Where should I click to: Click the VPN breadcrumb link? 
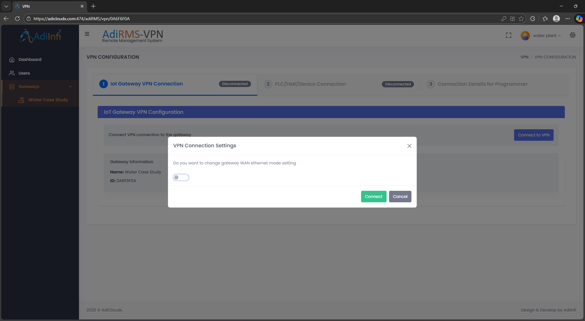point(524,57)
